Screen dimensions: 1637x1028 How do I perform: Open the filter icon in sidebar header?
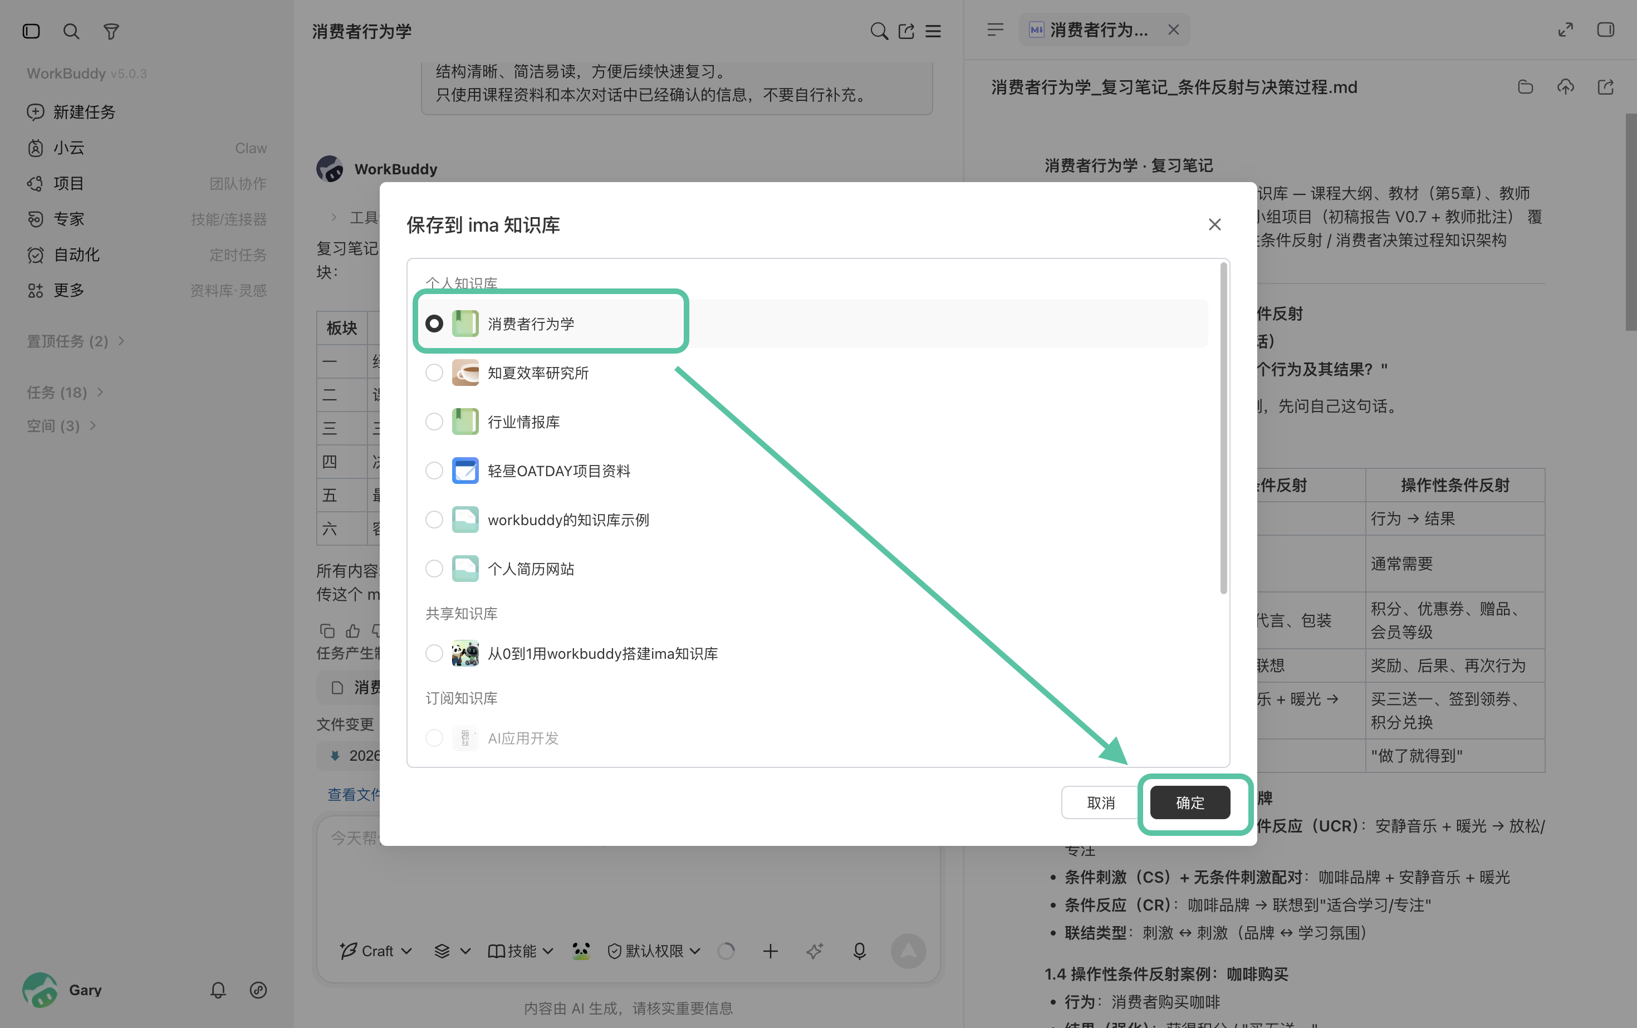[x=111, y=31]
